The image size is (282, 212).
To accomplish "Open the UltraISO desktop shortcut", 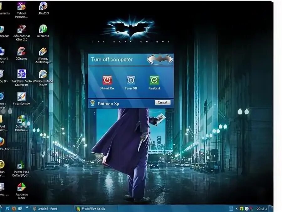I will tap(43, 8).
